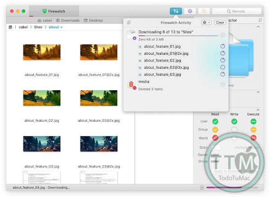The height and width of the screenshot is (198, 270).
Task: Open the about folder path dropdown
Action: [56, 27]
